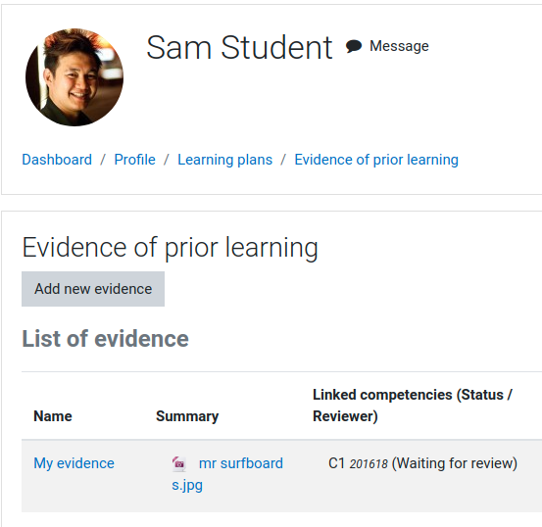Select the C1 201618 competency text
Viewport: 542px width, 527px height.
358,463
